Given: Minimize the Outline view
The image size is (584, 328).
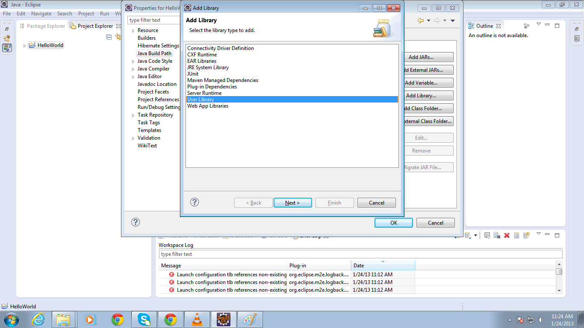Looking at the screenshot, I should (548, 25).
